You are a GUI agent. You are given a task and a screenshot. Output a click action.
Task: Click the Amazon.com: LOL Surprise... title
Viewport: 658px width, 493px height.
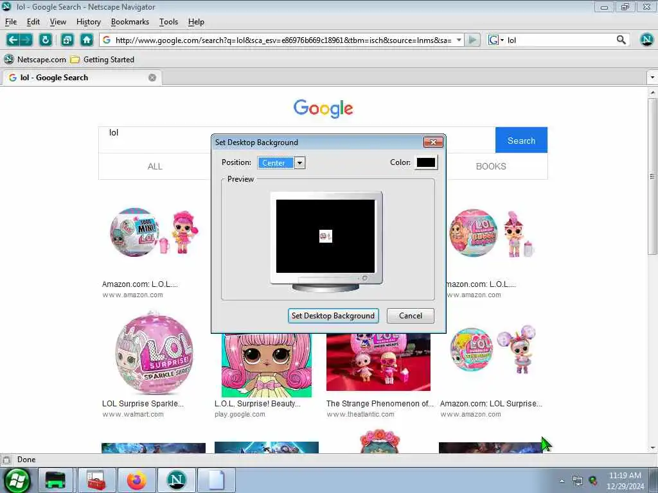point(491,404)
